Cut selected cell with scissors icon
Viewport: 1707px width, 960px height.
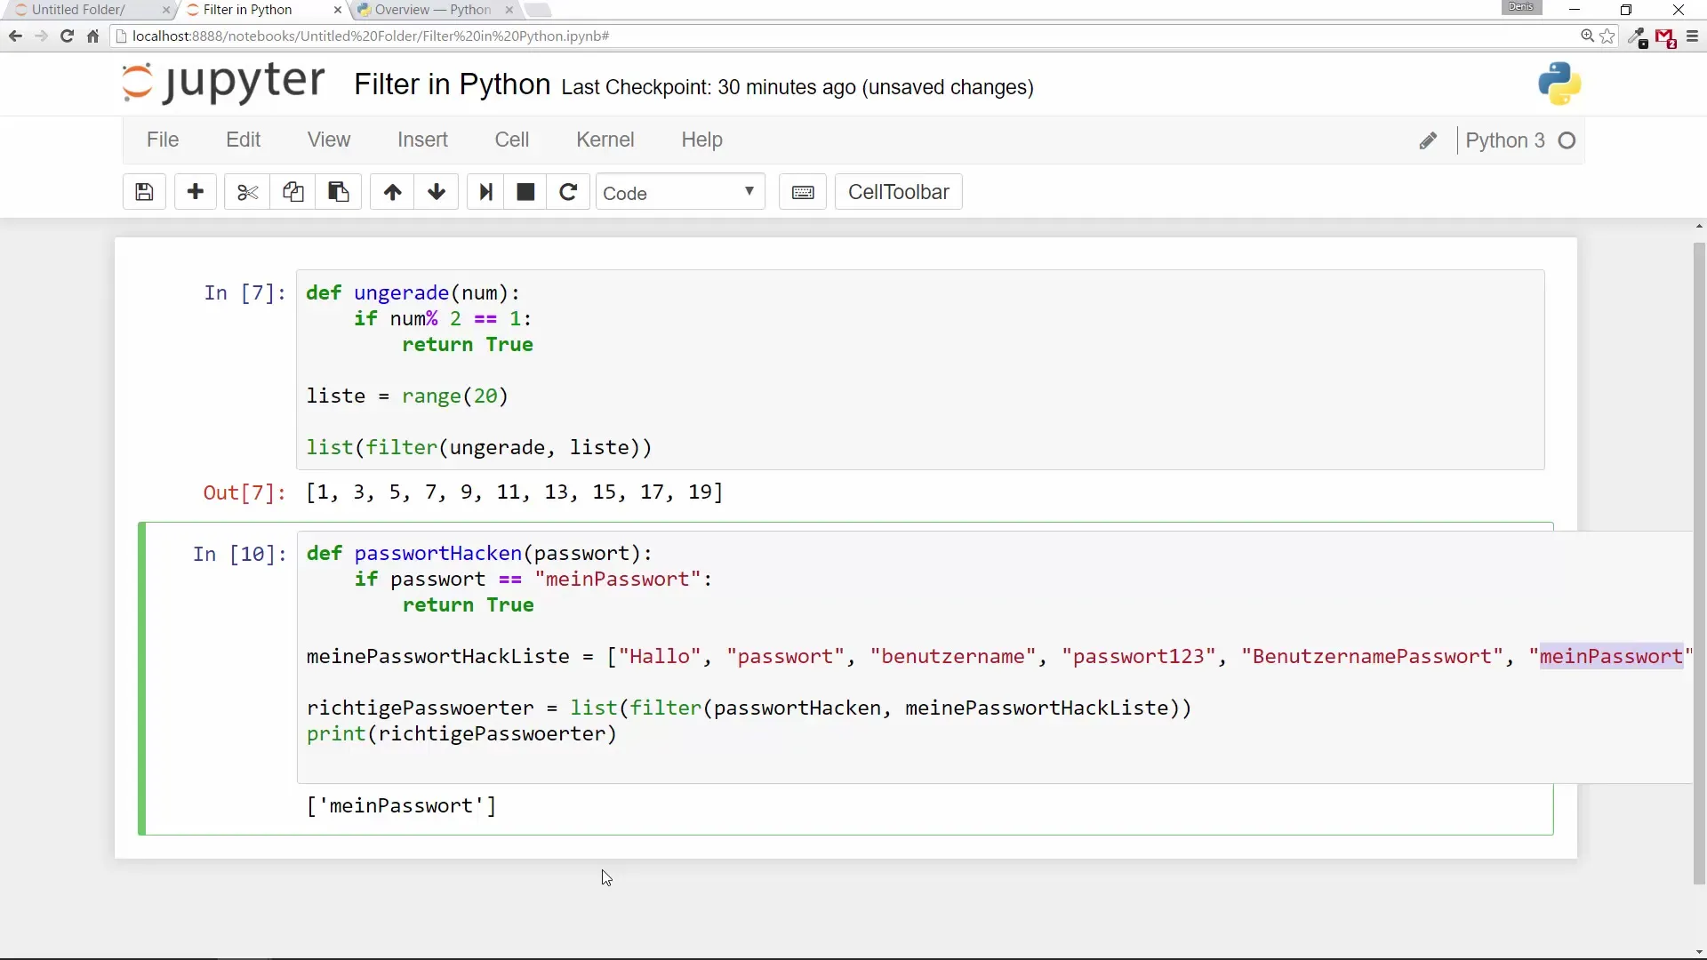(x=247, y=192)
